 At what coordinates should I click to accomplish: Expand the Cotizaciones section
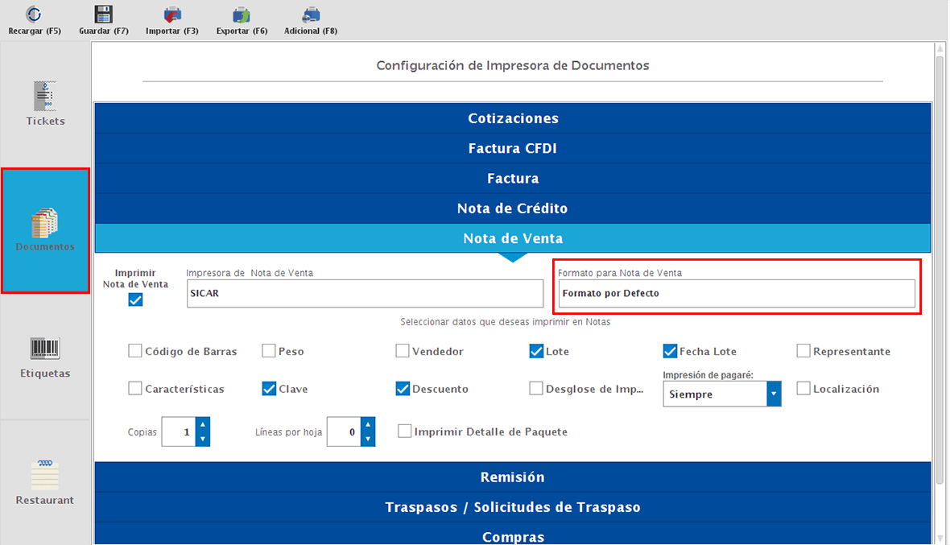[x=513, y=118]
